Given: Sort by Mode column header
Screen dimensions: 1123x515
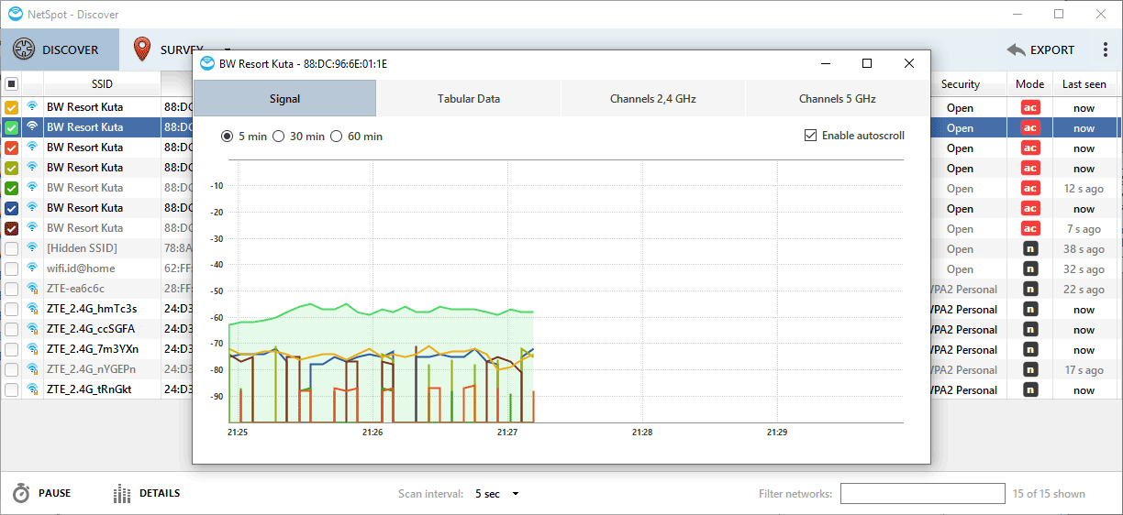Looking at the screenshot, I should tap(1029, 84).
